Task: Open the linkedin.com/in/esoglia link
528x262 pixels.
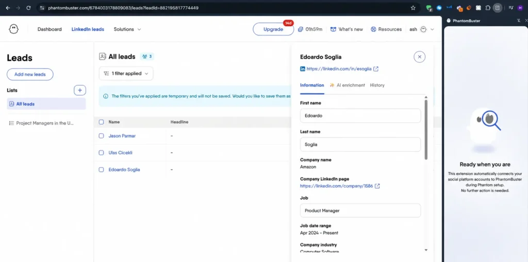Action: coord(339,69)
